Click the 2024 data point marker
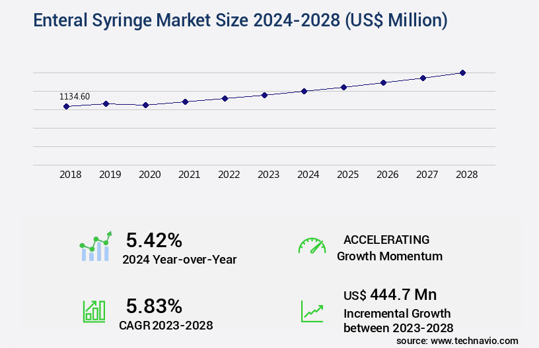This screenshot has height=348, width=539. click(x=304, y=91)
